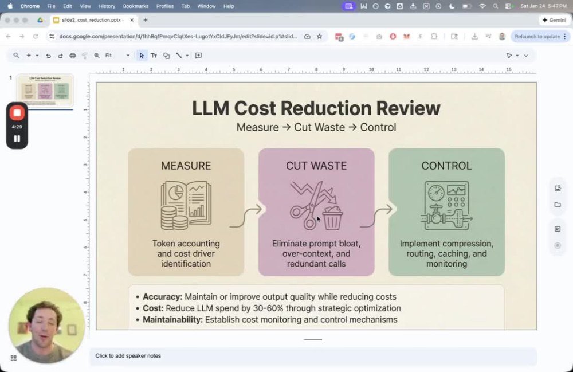Open Chrome three-dot menu
Screen dimensions: 573x372
pos(565,37)
